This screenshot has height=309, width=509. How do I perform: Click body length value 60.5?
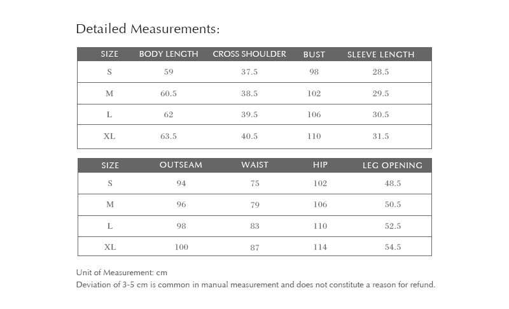point(169,94)
